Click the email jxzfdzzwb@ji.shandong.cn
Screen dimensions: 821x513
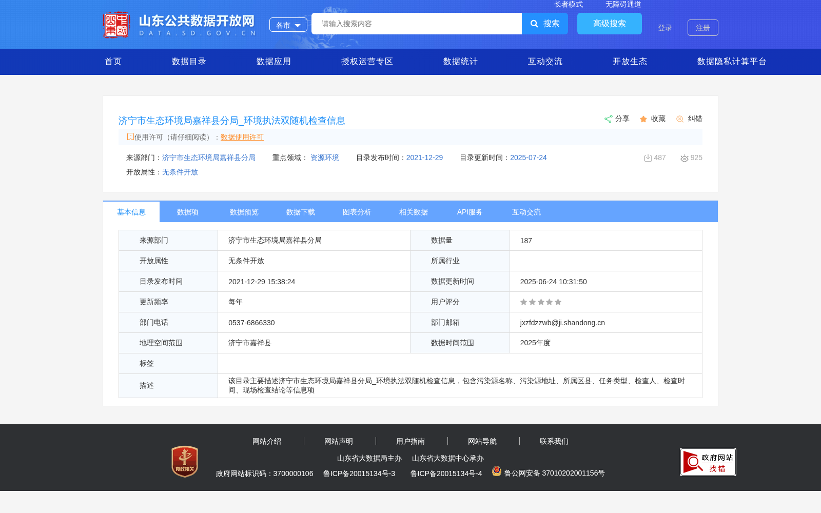click(x=562, y=323)
